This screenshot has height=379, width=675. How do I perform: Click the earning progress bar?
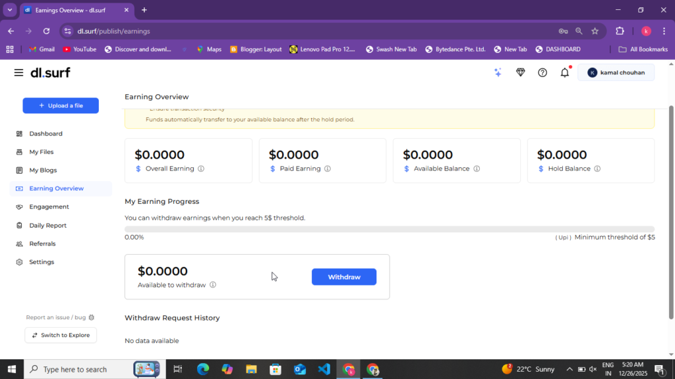(x=389, y=229)
